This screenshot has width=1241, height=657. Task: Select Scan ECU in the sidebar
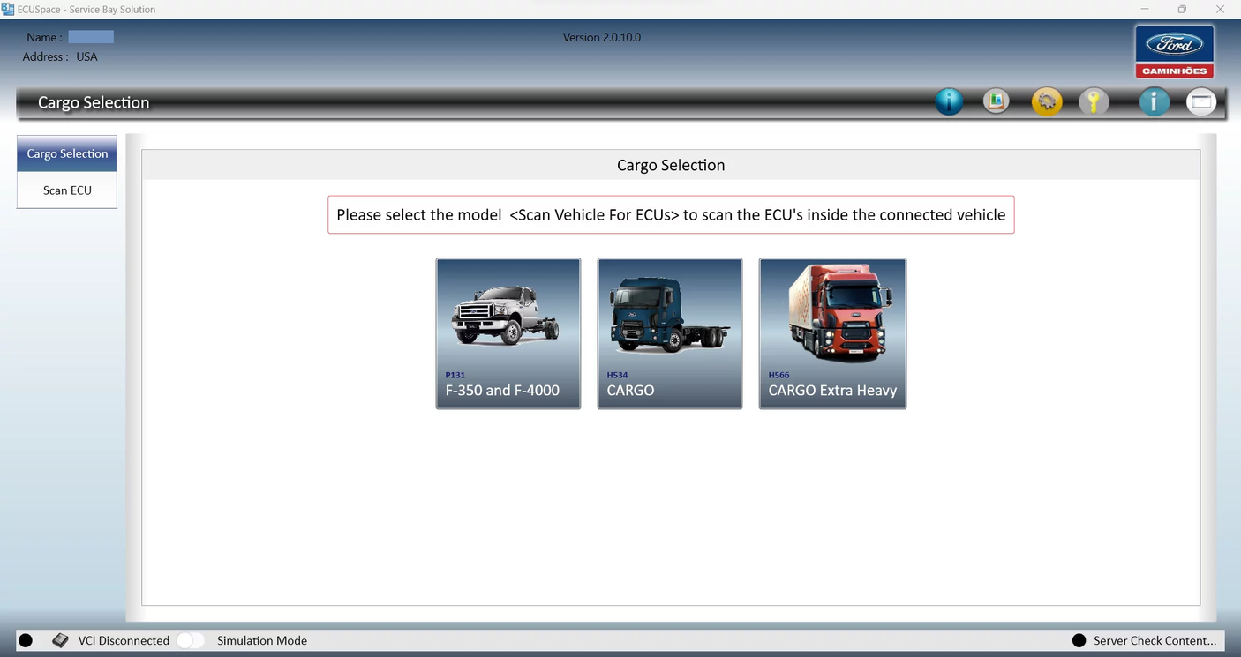[x=66, y=190]
